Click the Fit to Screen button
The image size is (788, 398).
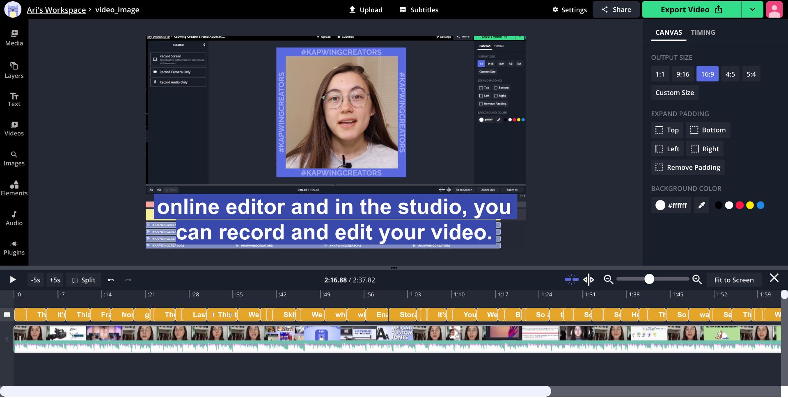pyautogui.click(x=733, y=280)
